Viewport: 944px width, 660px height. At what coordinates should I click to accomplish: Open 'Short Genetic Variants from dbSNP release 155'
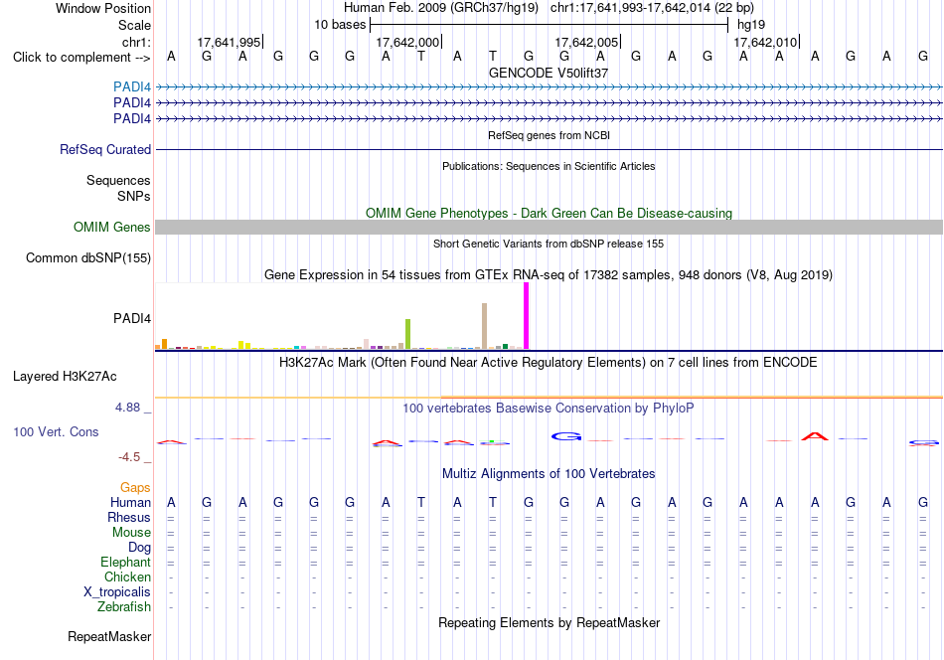[x=549, y=244]
